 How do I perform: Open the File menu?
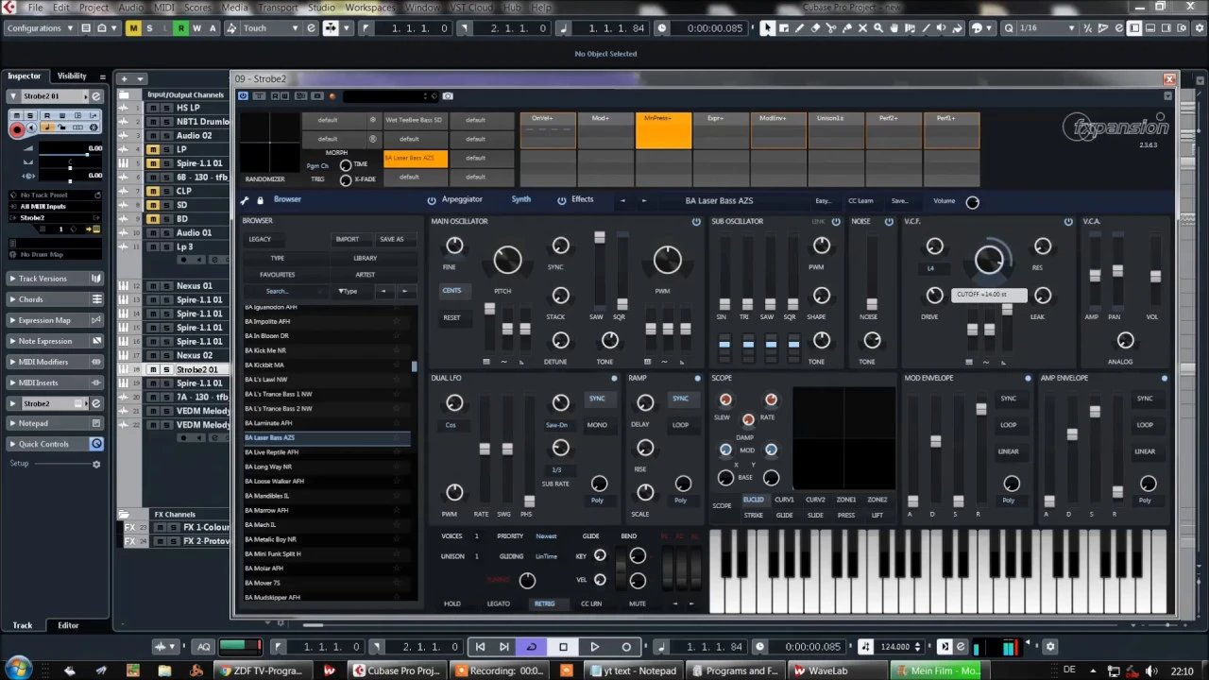coord(35,8)
